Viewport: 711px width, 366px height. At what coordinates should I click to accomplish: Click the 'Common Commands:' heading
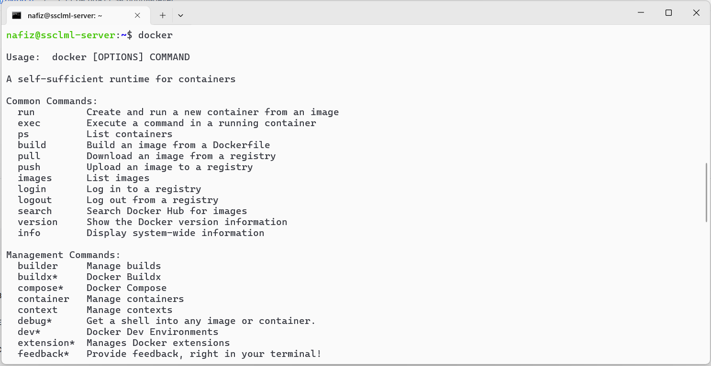pos(52,101)
